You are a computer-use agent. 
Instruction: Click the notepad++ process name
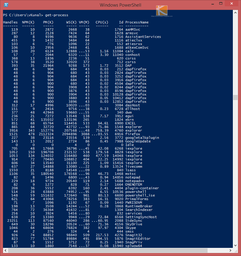click(x=135, y=181)
